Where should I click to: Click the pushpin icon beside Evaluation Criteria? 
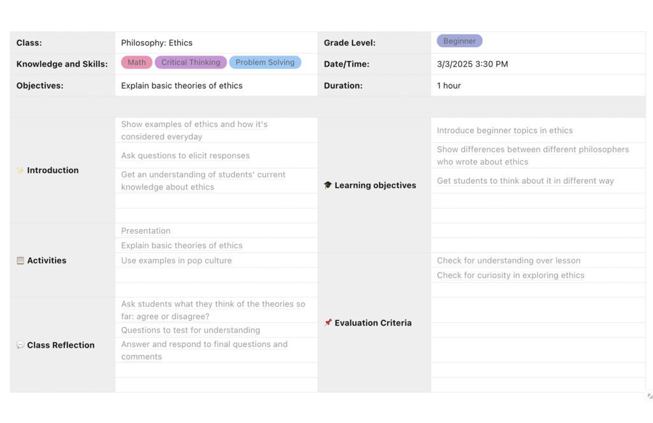(328, 323)
